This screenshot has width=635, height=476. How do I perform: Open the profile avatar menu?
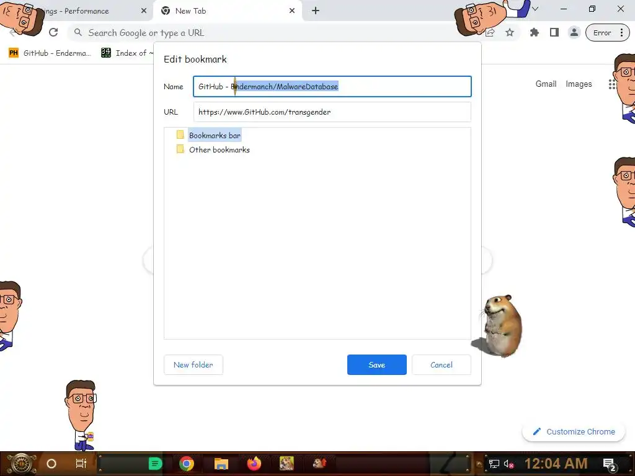pyautogui.click(x=574, y=33)
